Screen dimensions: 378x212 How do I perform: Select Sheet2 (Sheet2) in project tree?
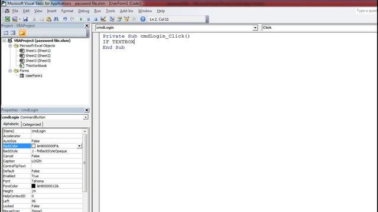pyautogui.click(x=38, y=56)
